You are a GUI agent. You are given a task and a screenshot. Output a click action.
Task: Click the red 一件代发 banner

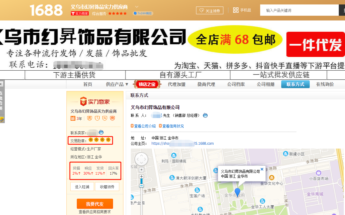coord(316,44)
